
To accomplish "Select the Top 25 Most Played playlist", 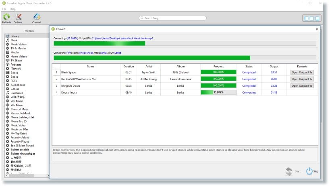I will tap(22, 146).
